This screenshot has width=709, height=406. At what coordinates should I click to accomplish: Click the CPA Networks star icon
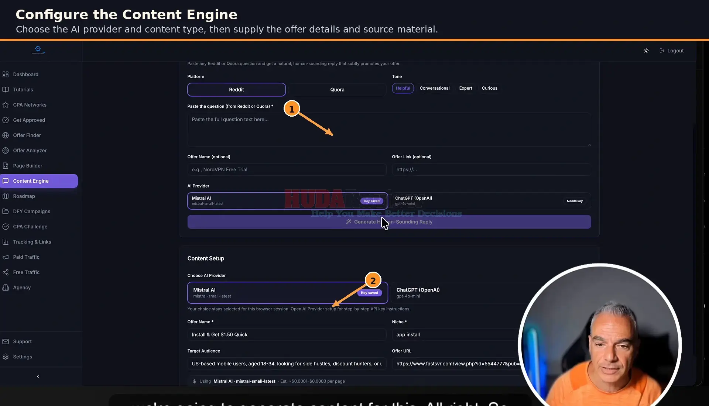point(6,105)
